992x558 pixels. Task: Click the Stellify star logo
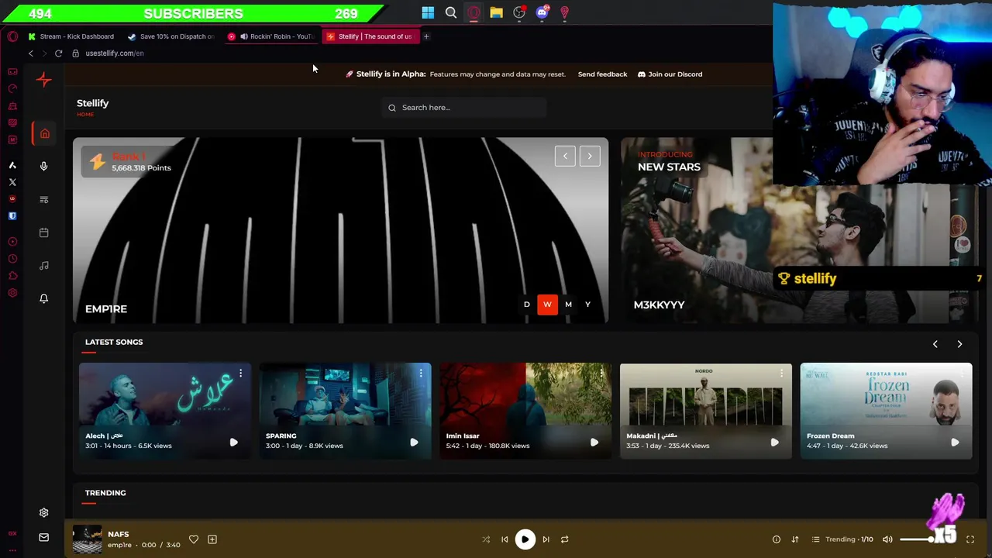pos(44,80)
